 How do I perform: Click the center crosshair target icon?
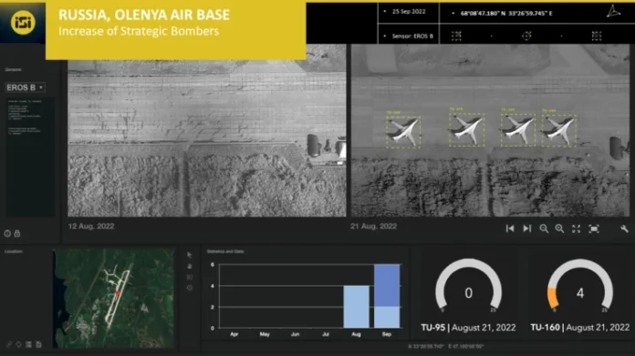(526, 36)
